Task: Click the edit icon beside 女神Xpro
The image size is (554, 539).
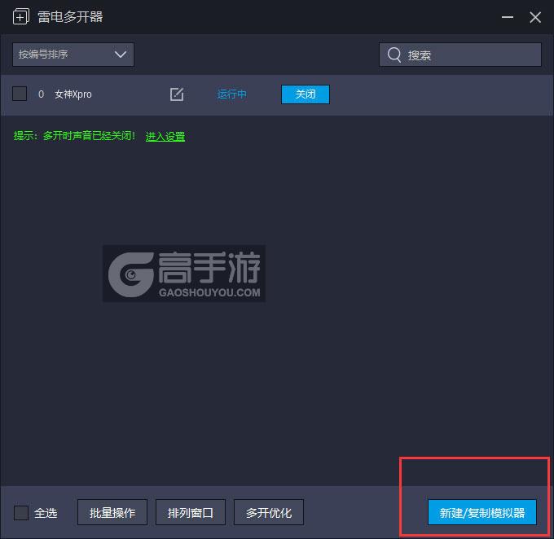Action: tap(177, 94)
